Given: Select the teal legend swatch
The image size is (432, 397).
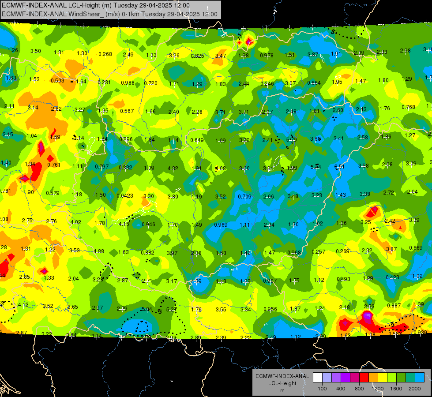Looking at the screenshot, I should (410, 378).
